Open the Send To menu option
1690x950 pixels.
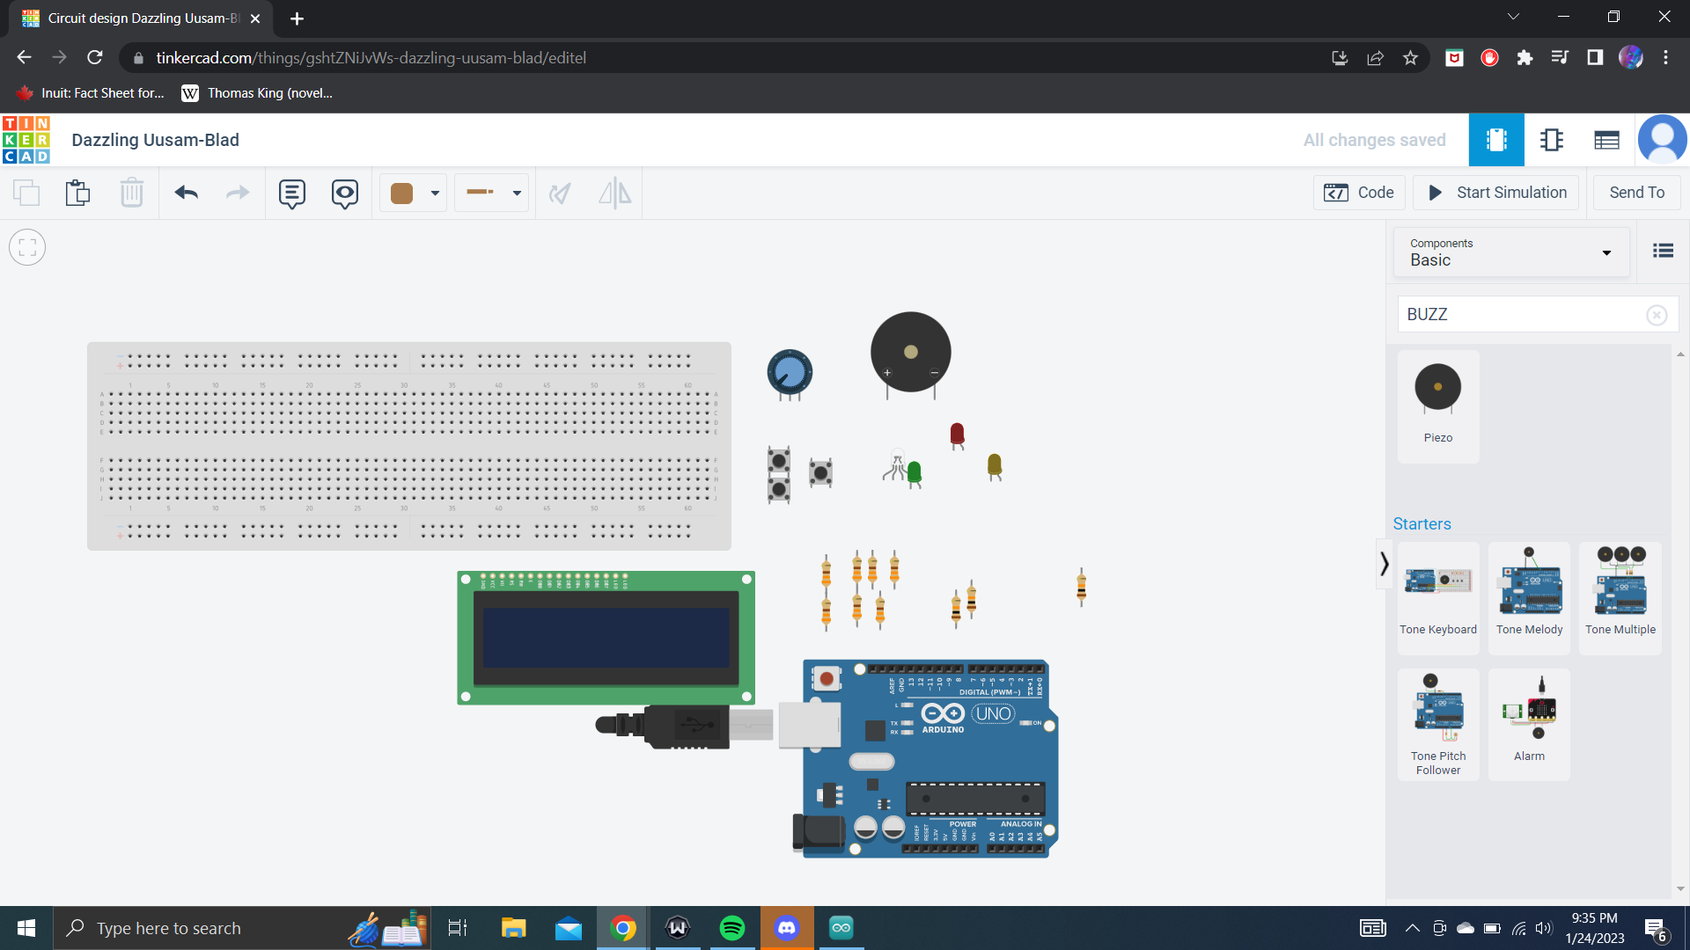point(1636,193)
